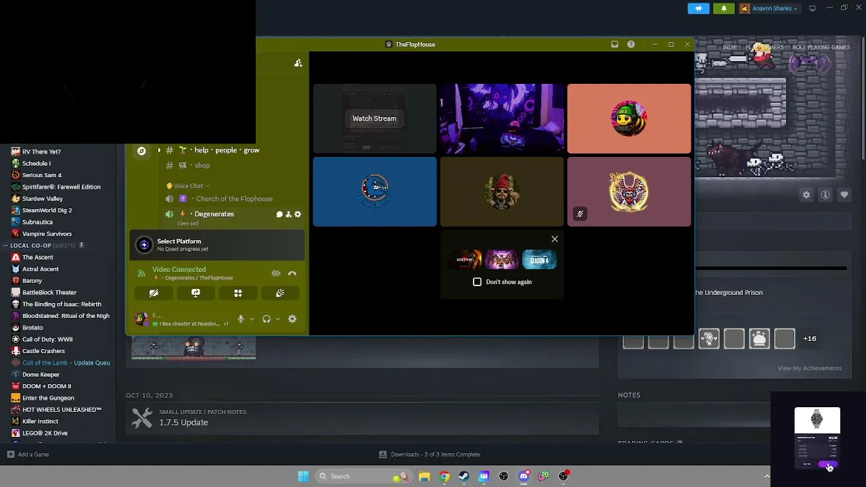Show the +16 more achievements
The height and width of the screenshot is (487, 866).
tap(810, 338)
